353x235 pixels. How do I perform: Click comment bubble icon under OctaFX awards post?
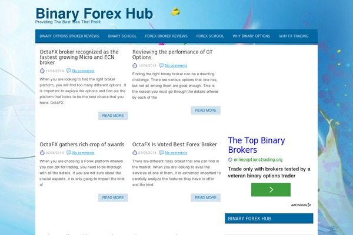69,153
